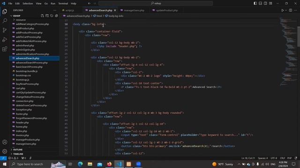
Task: Open the Help menu
Action: (74, 3)
